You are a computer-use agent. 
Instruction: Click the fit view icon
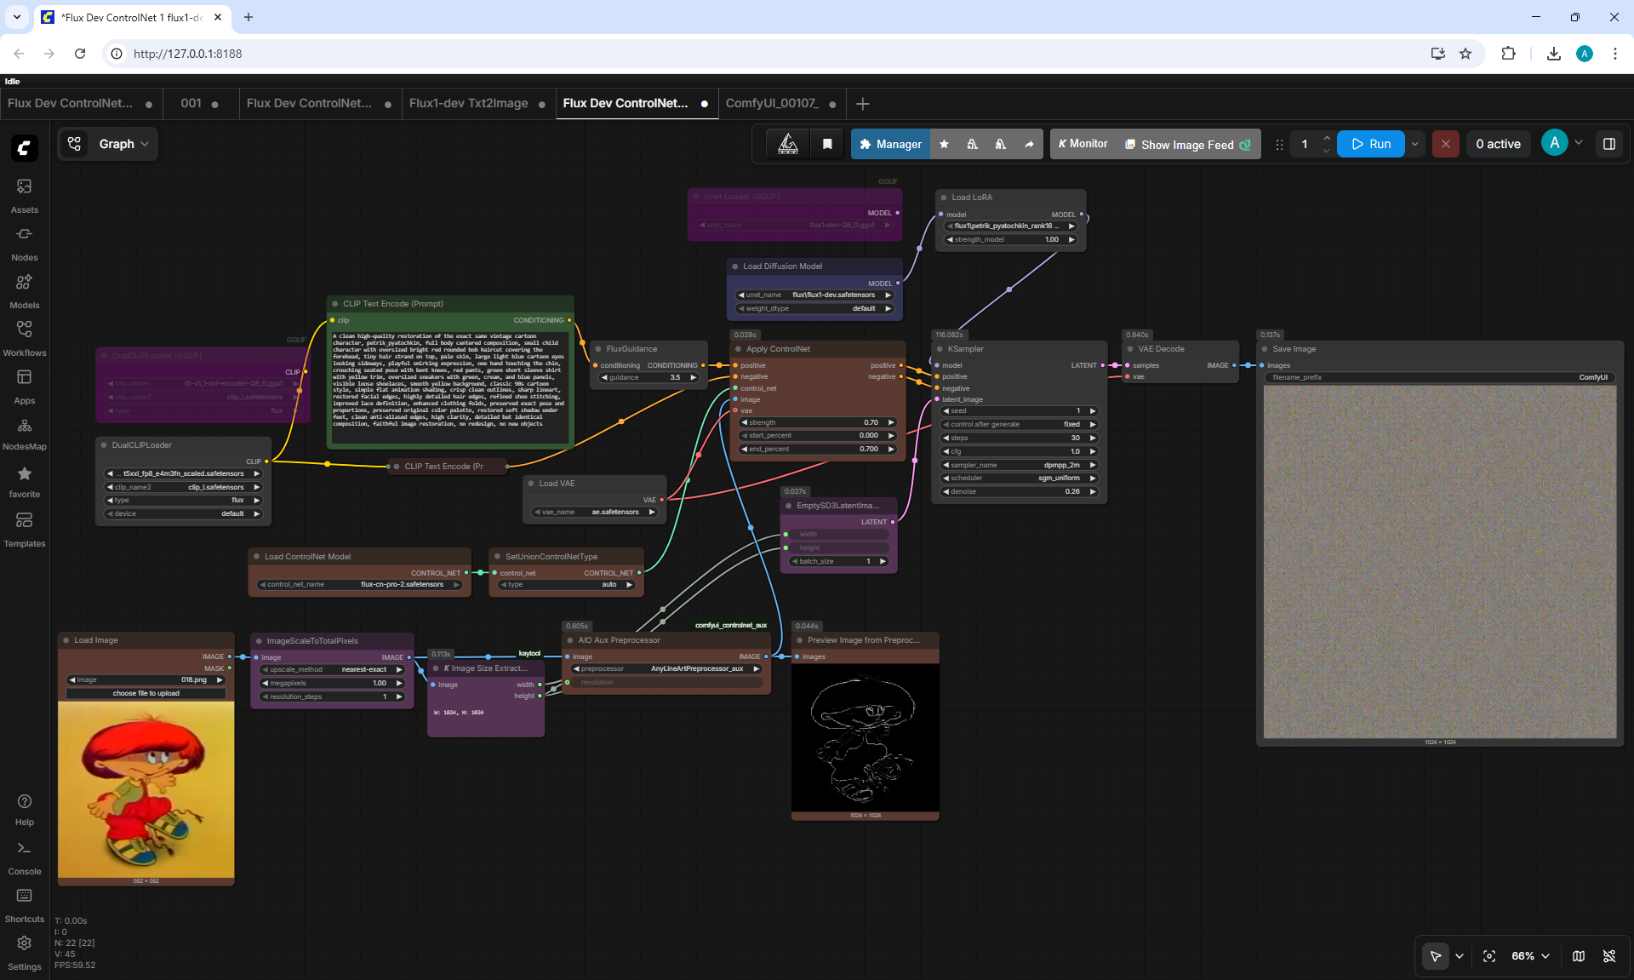click(x=1489, y=956)
